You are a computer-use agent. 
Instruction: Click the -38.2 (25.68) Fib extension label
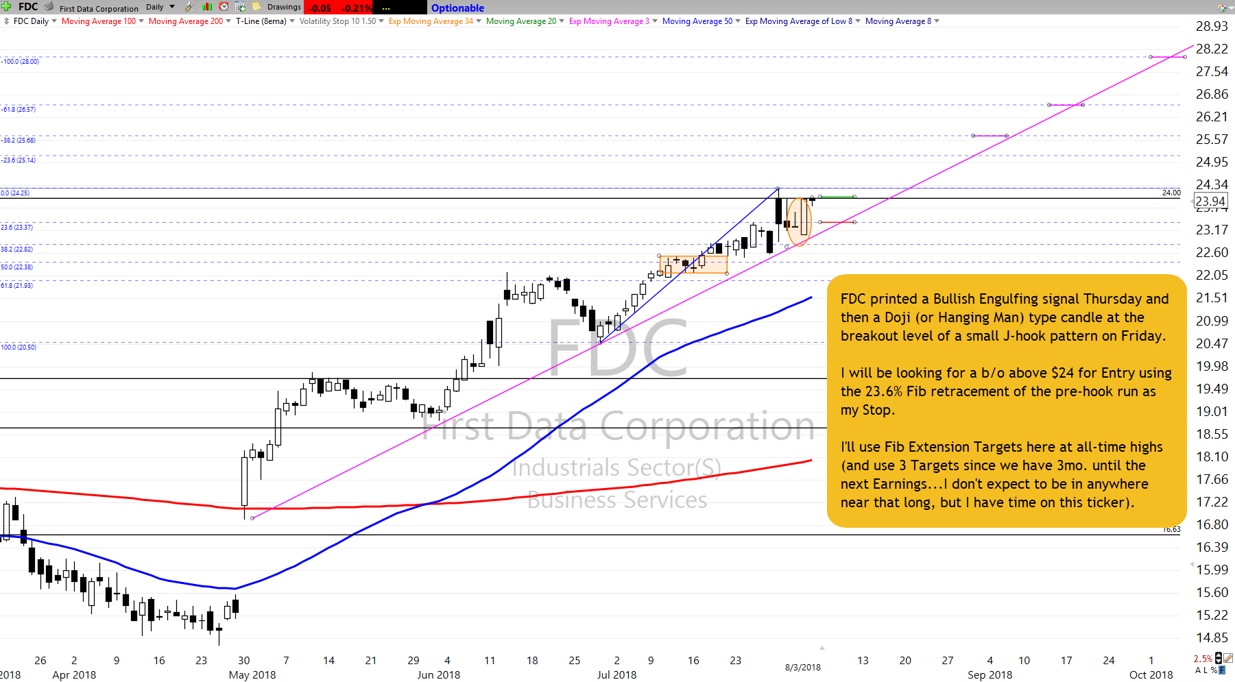coord(19,140)
